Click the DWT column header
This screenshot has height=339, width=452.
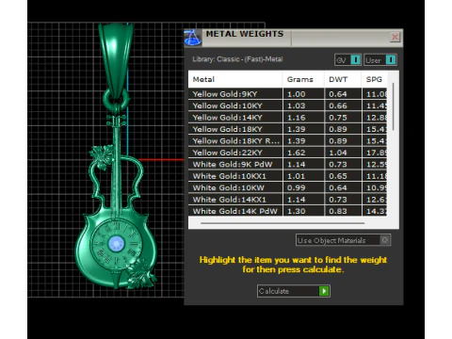[x=343, y=79]
